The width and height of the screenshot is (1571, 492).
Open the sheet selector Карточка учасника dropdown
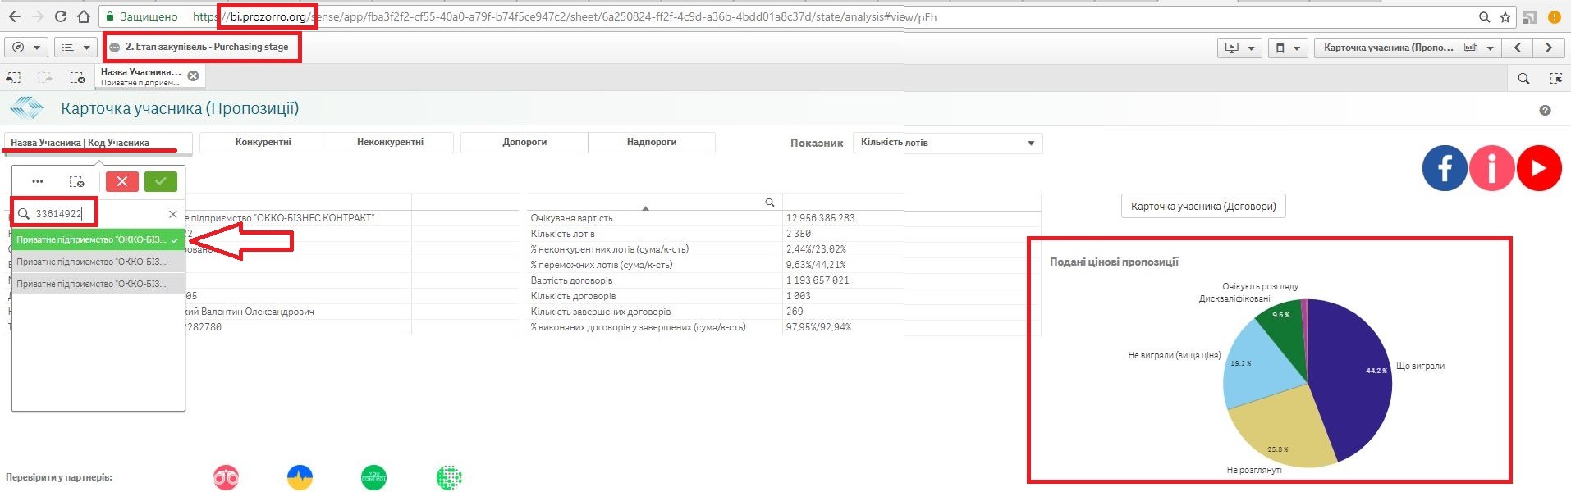tap(1407, 48)
